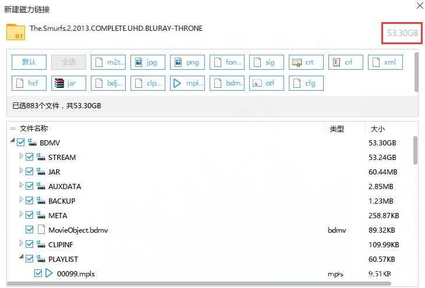The width and height of the screenshot is (425, 288).
Task: Click the 60.44MB JAR size value
Action: pos(382,172)
